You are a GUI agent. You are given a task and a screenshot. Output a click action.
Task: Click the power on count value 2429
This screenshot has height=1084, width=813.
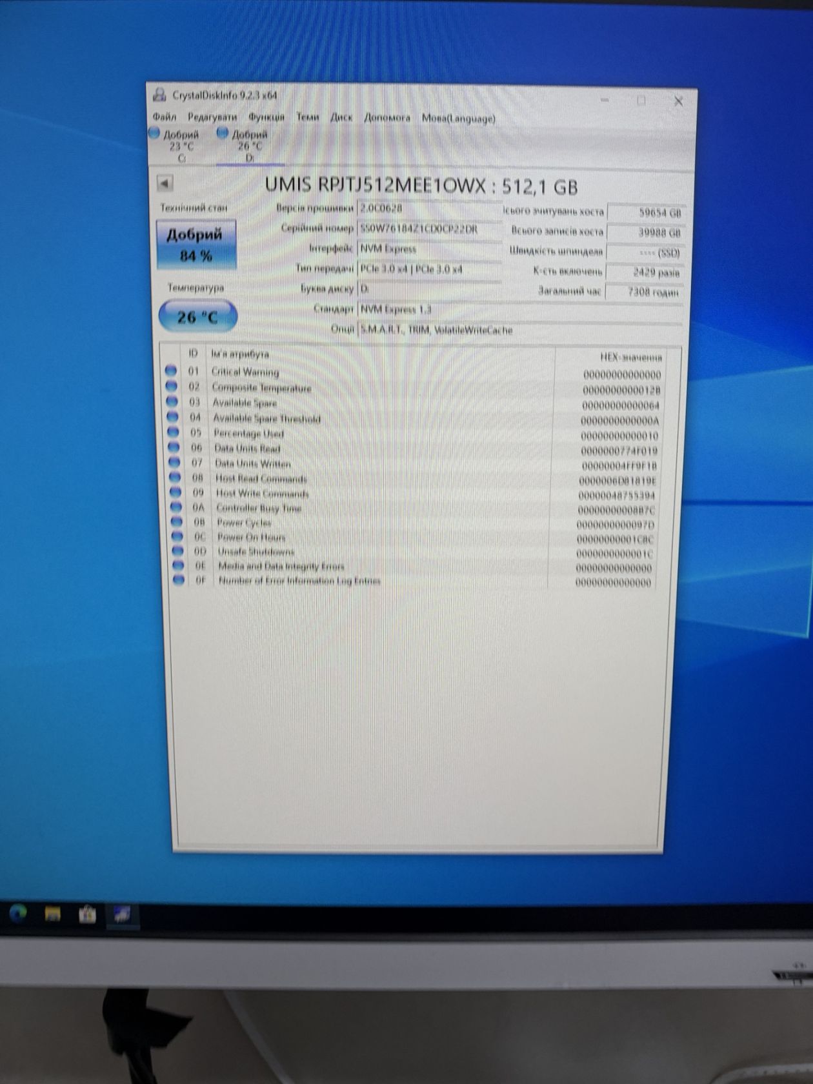[x=645, y=272]
